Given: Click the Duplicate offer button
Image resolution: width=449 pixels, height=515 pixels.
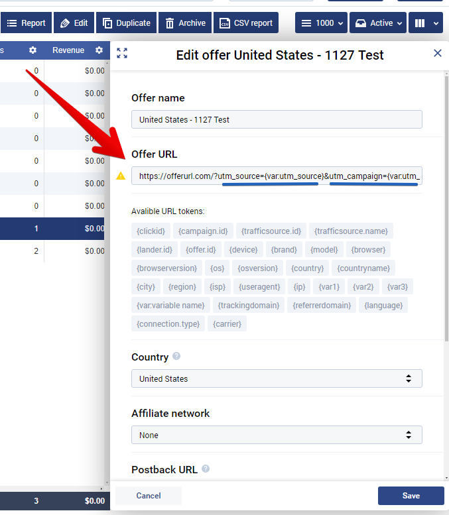Looking at the screenshot, I should pos(126,23).
